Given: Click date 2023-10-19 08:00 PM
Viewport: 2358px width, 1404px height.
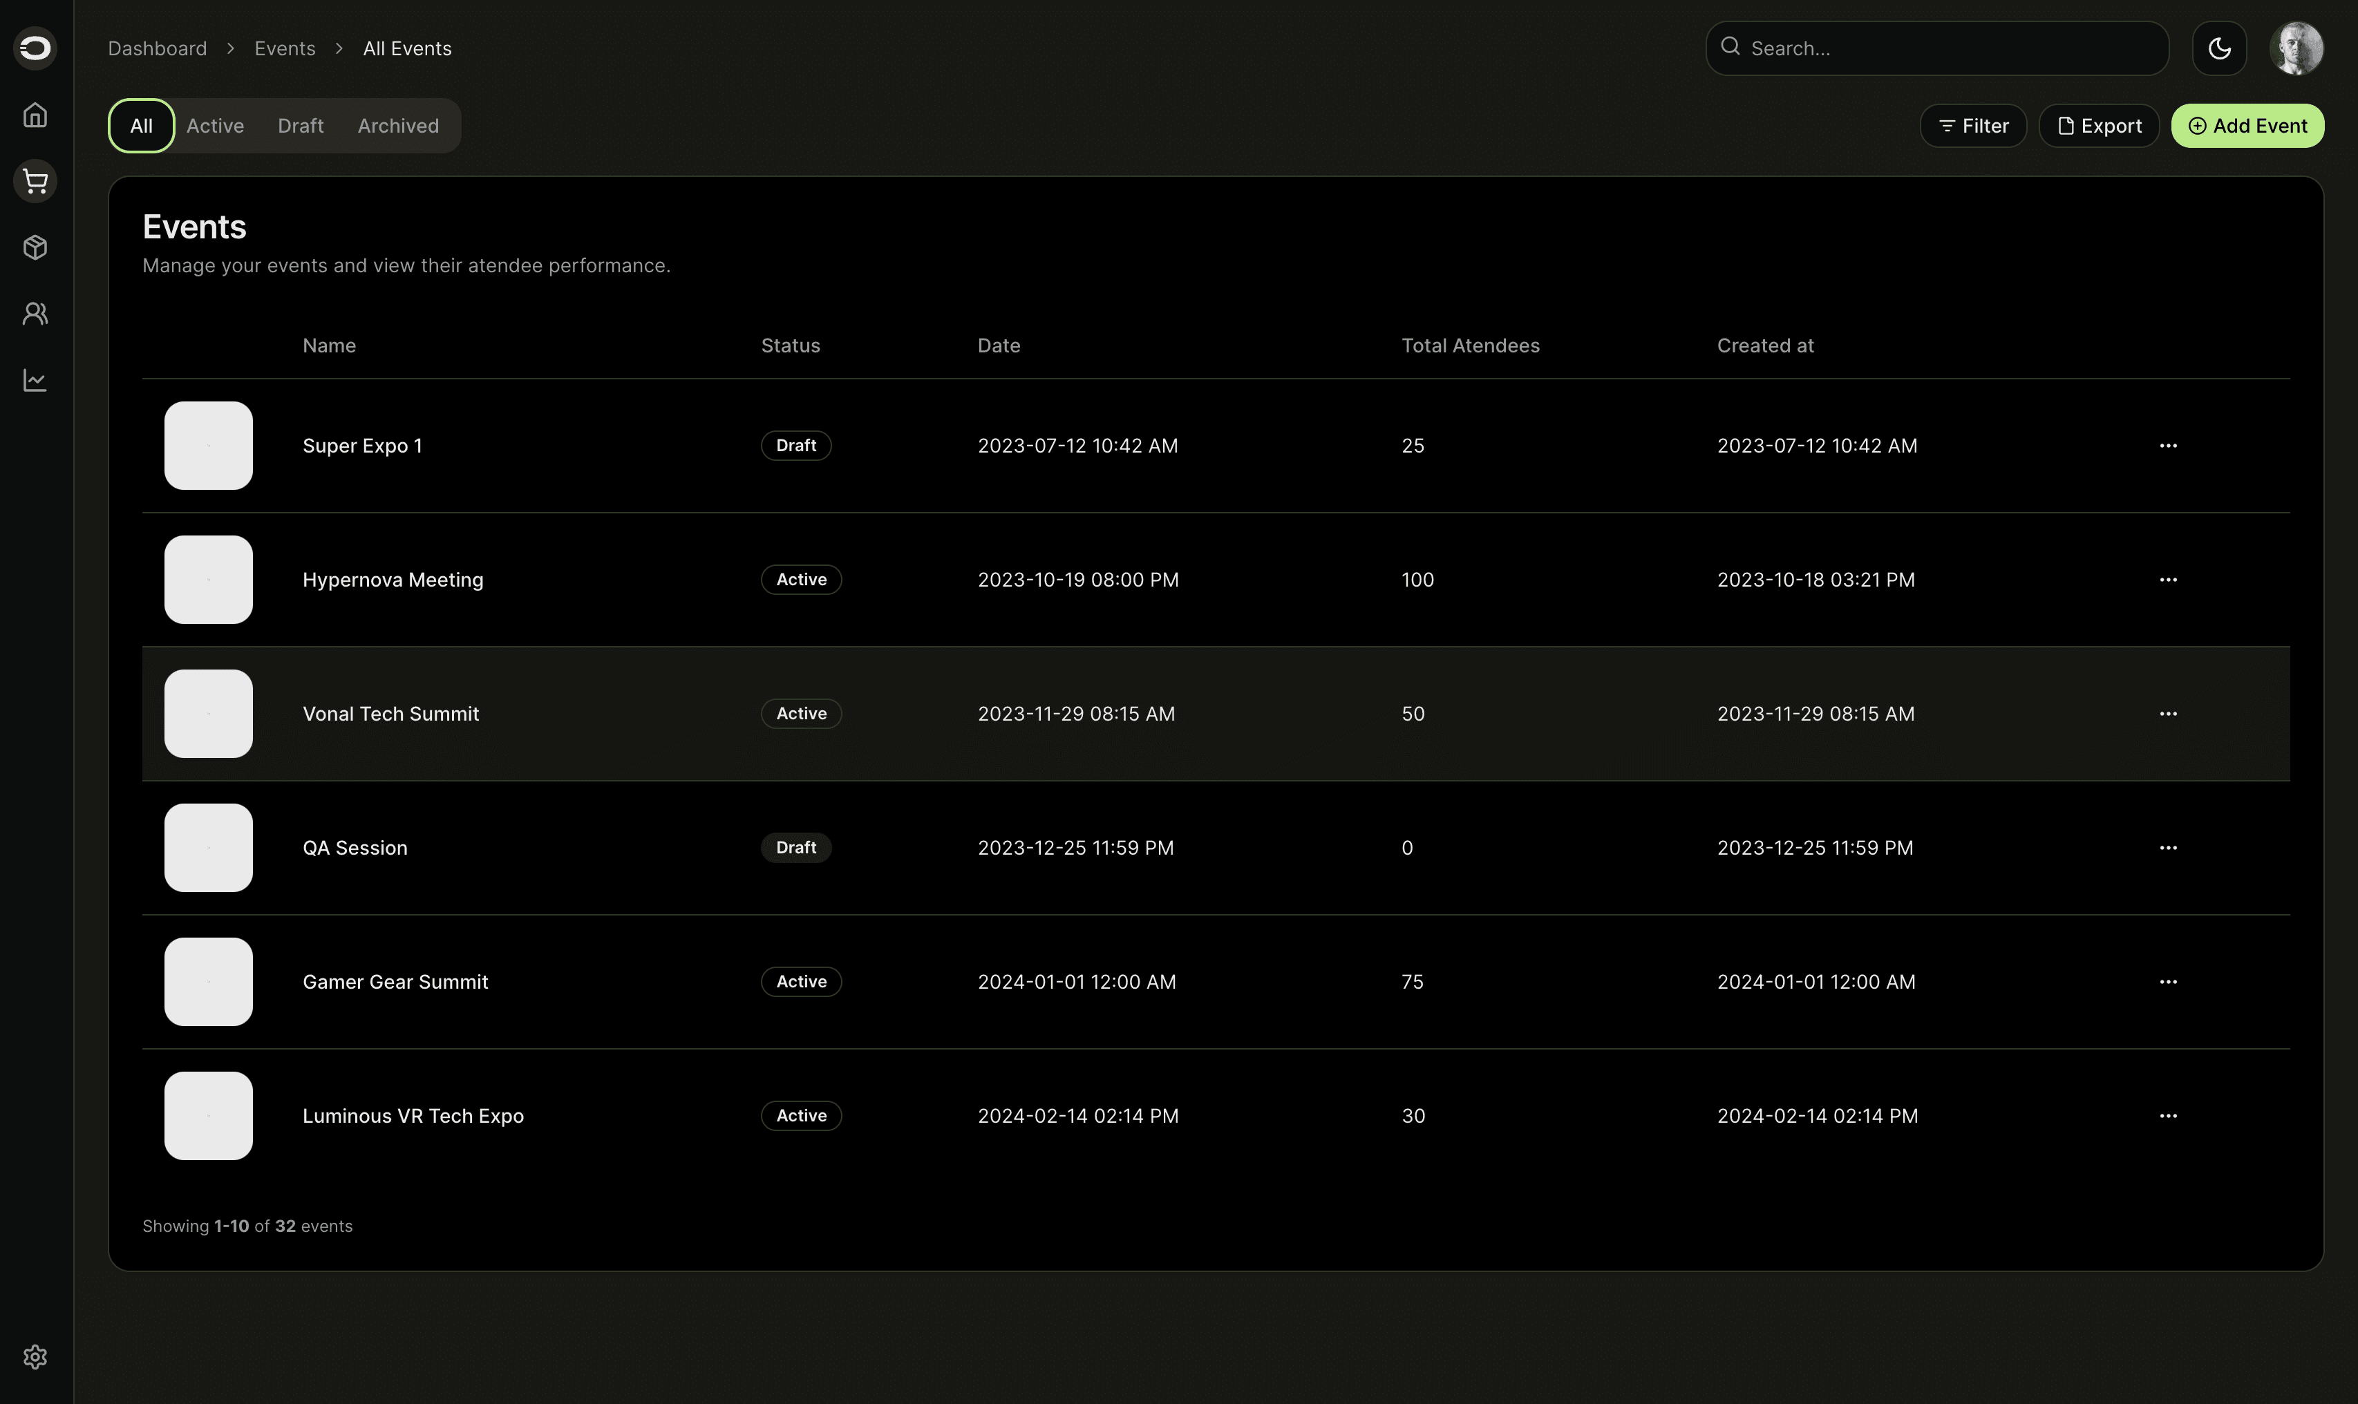Looking at the screenshot, I should (x=1077, y=580).
